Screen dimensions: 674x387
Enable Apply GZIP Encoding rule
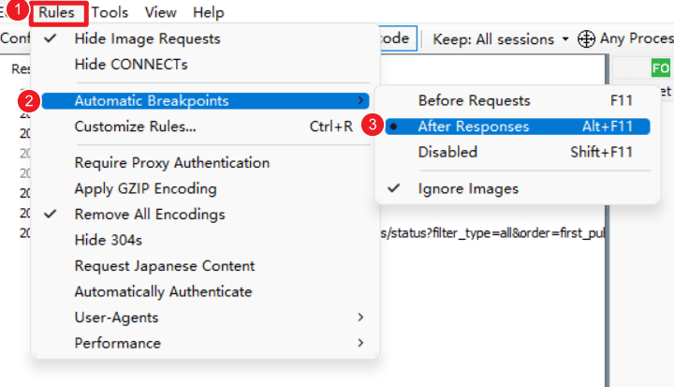point(145,188)
